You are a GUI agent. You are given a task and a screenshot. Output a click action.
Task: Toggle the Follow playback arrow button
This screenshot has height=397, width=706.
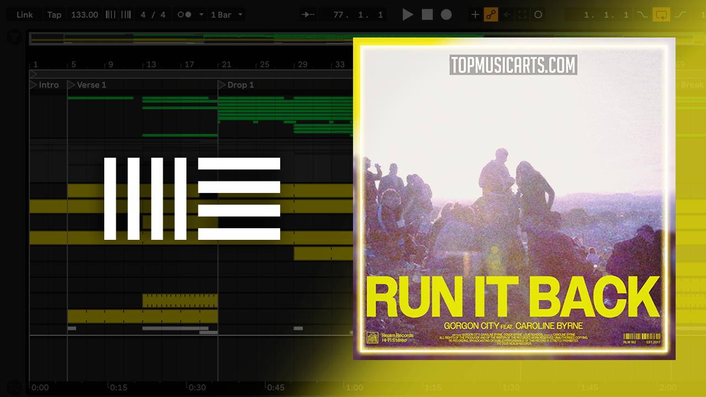point(308,15)
